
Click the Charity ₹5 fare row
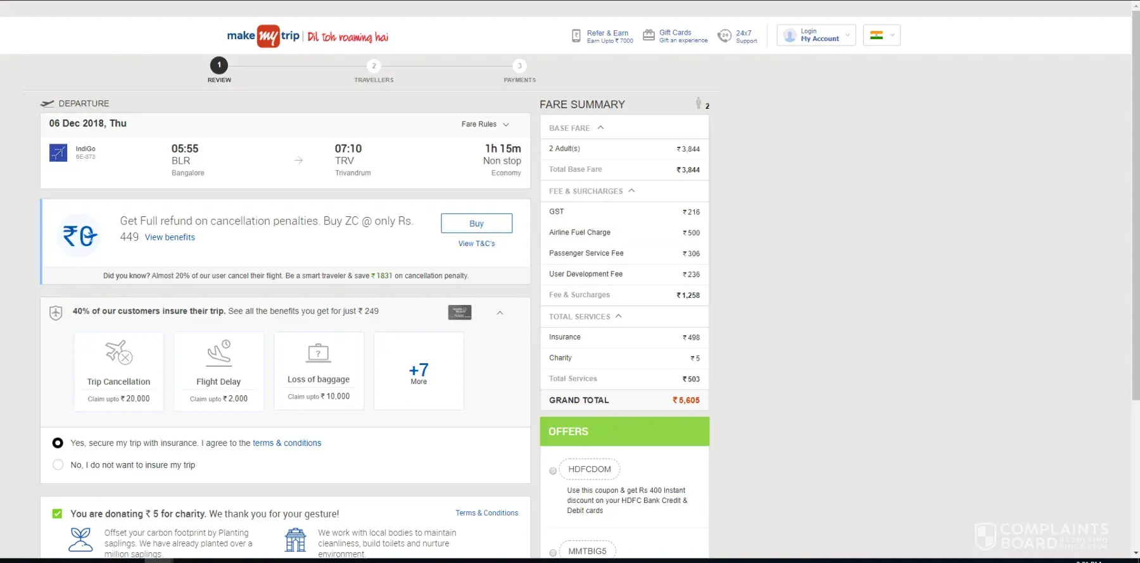pos(624,358)
